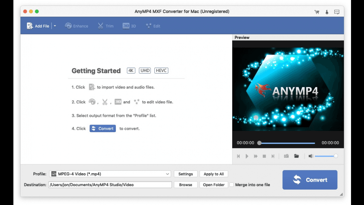
Task: Click the 4K badge
Action: tap(131, 71)
